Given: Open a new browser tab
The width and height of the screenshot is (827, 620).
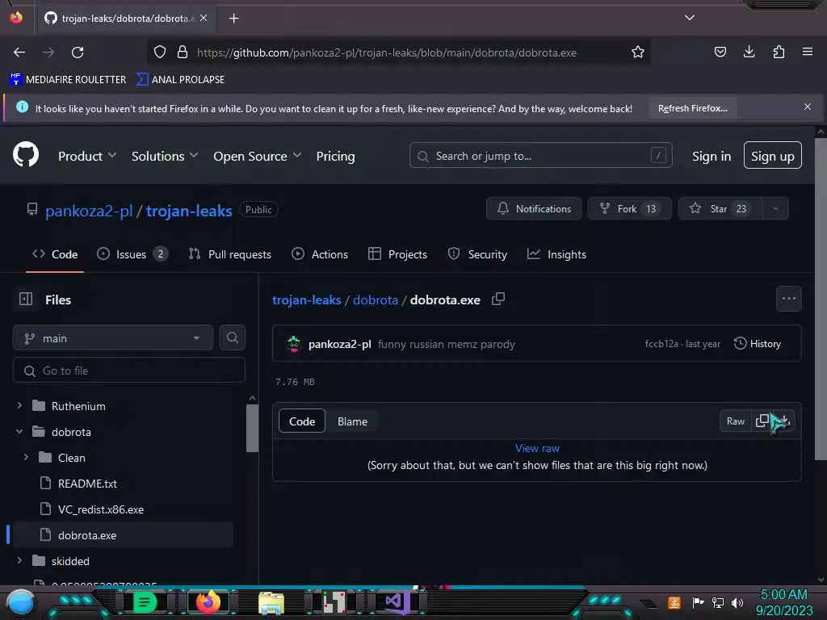Looking at the screenshot, I should pos(233,19).
